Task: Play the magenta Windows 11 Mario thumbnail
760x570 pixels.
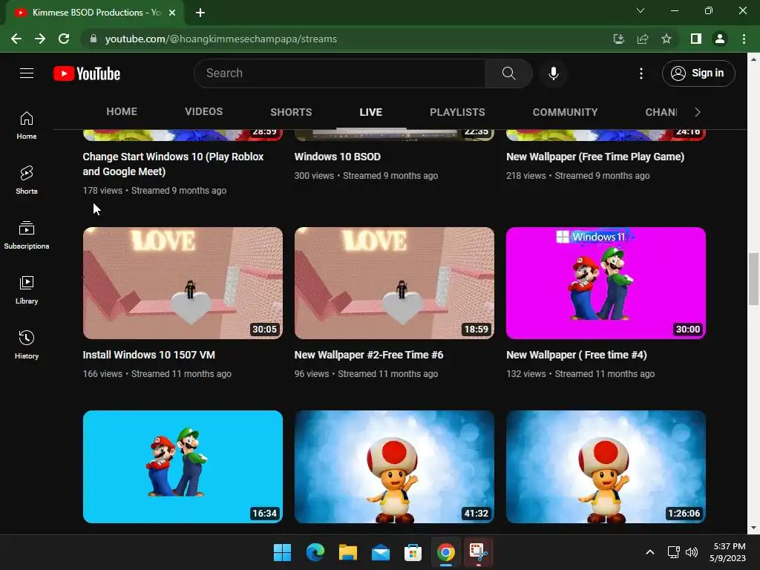Action: tap(606, 283)
